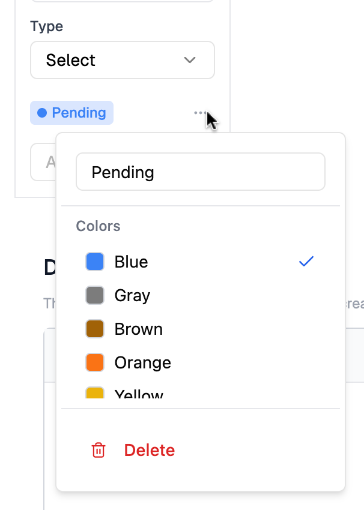Pick the Gray color swatch square

coord(95,295)
